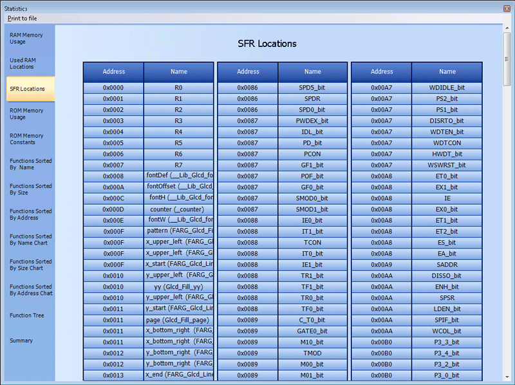Viewport: 515px width, 385px height.
Task: Click the TMOD name cell
Action: (312, 353)
